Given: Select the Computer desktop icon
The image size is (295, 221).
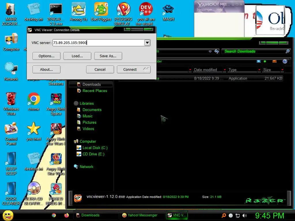Looking at the screenshot, I should [11, 42].
